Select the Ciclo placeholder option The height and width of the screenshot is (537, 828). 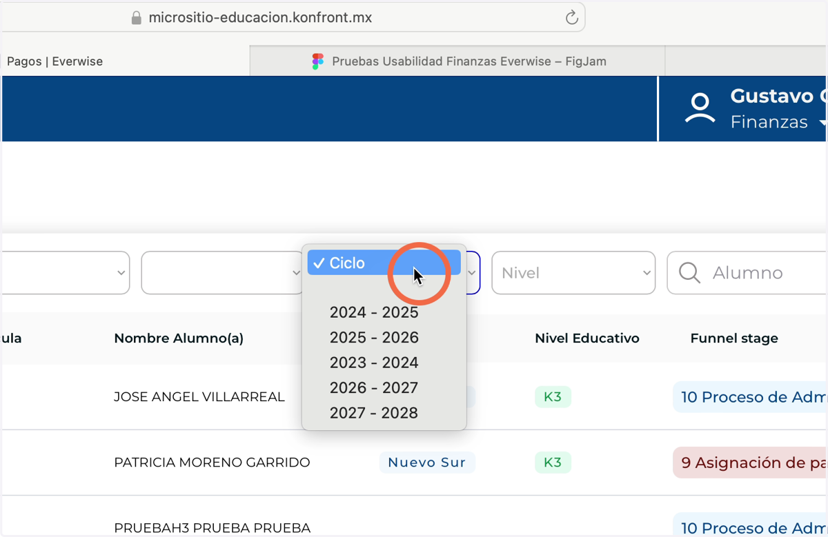(384, 263)
